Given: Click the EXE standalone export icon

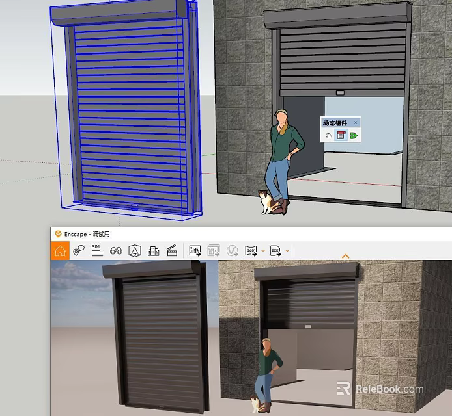Looking at the screenshot, I should click(275, 251).
